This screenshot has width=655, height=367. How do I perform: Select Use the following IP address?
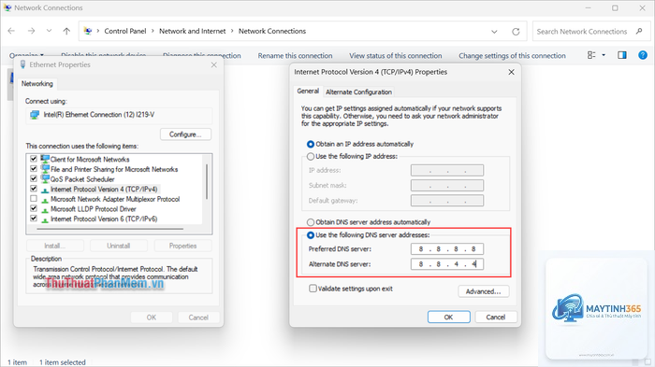(x=311, y=156)
